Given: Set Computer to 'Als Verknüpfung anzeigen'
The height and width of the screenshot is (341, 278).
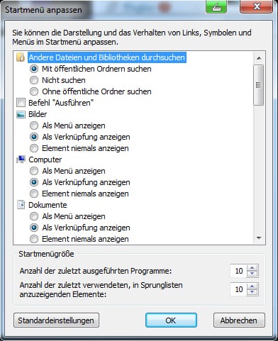Looking at the screenshot, I should coord(34,182).
